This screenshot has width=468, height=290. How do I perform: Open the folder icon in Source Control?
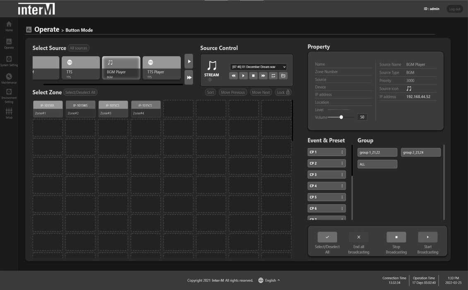pyautogui.click(x=283, y=76)
